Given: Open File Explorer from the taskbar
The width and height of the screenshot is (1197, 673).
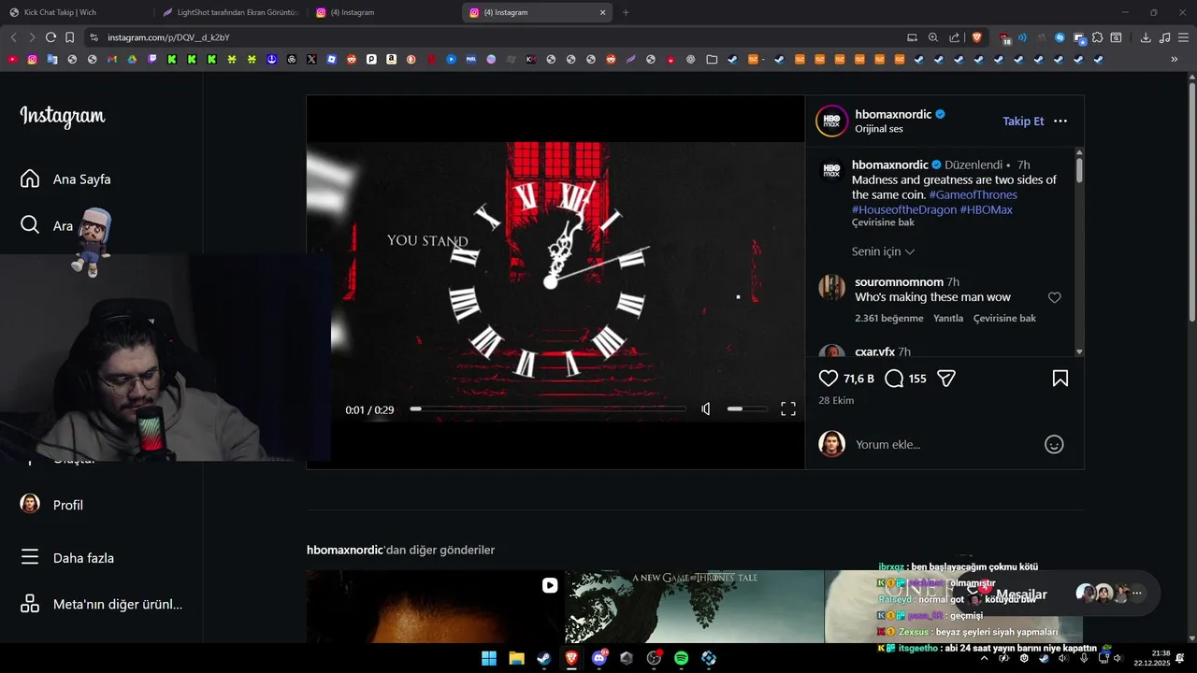Looking at the screenshot, I should pos(516,658).
